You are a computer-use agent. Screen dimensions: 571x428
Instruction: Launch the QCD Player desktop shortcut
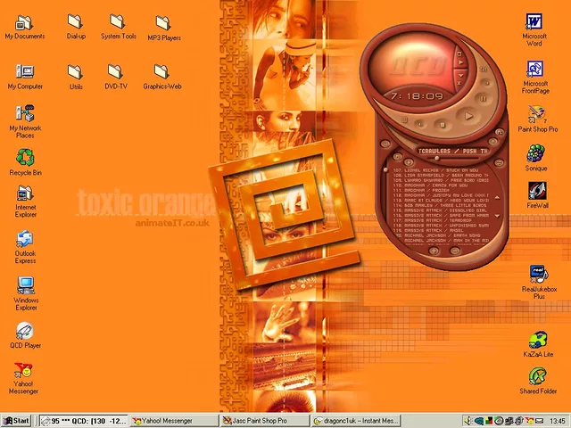click(x=25, y=335)
